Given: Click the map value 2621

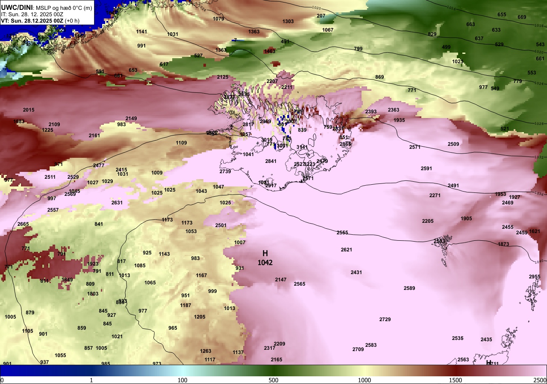Looking at the screenshot, I should click(x=347, y=250).
